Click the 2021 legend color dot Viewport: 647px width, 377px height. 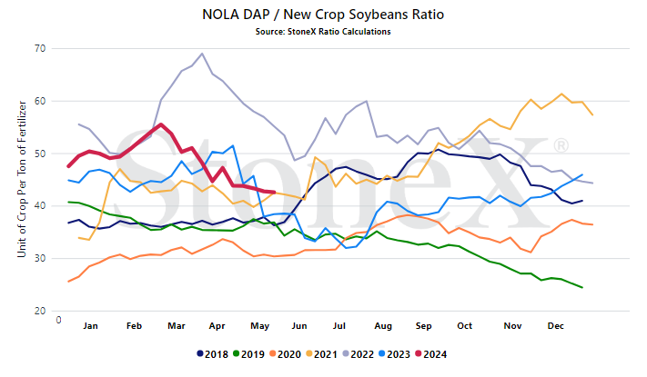[x=309, y=354]
